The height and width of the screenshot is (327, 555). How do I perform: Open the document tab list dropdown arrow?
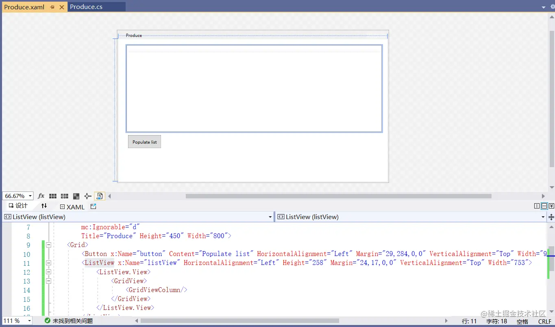point(544,7)
